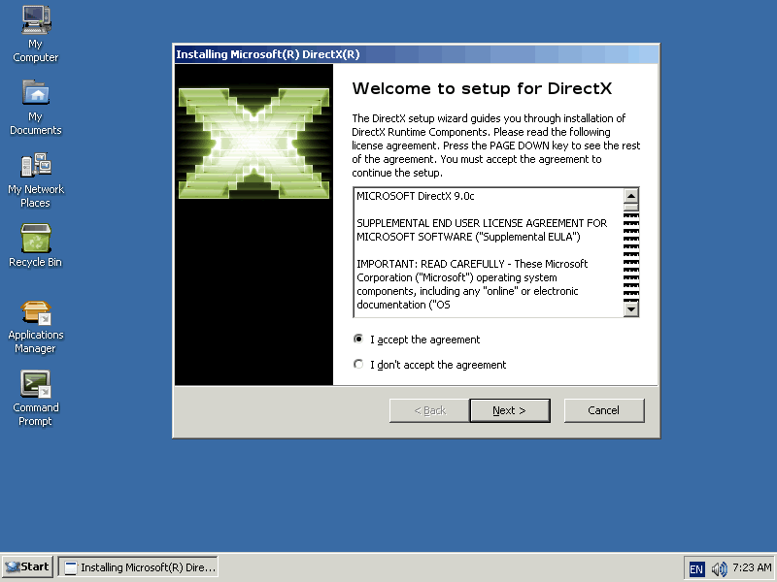Click the volume speaker tray icon
Screen dimensions: 777x582
pos(719,568)
